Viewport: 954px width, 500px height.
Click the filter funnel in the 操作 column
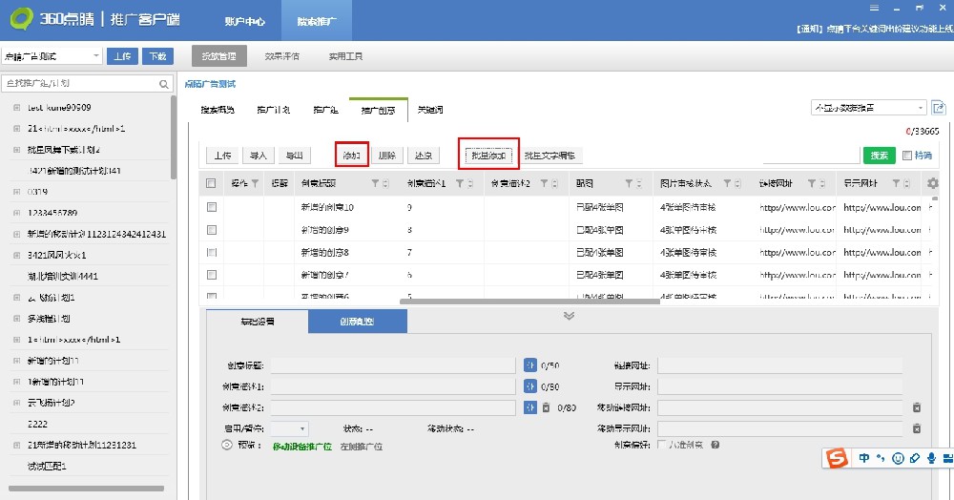255,183
